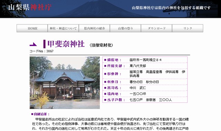
Task: Click the 由緒沿革 section heading
Action: 40,114
